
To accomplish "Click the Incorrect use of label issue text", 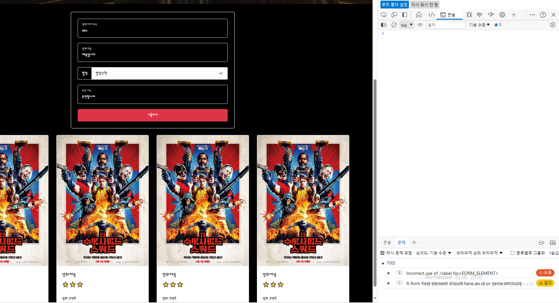I will [x=452, y=273].
